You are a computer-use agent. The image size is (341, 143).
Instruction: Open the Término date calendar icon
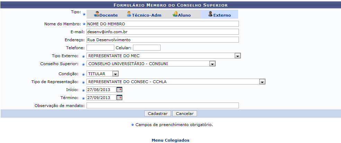click(119, 98)
